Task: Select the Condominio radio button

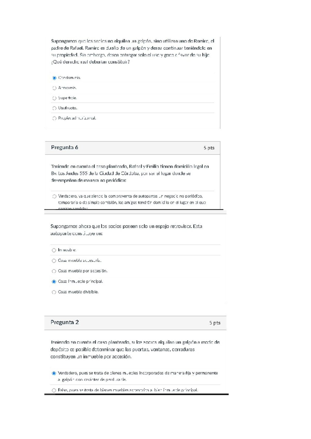Action: coord(54,78)
